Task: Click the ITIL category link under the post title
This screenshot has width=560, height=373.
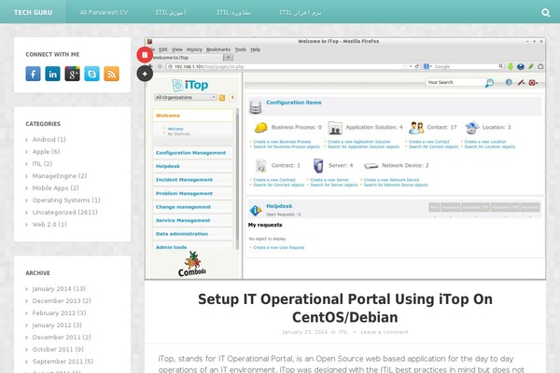Action: pyautogui.click(x=343, y=332)
